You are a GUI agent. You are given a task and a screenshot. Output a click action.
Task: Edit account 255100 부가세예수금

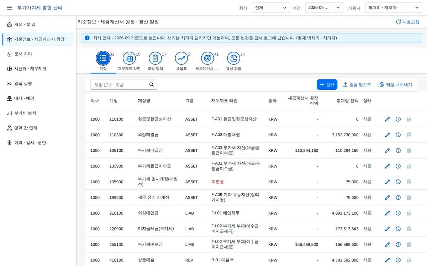pos(388,244)
